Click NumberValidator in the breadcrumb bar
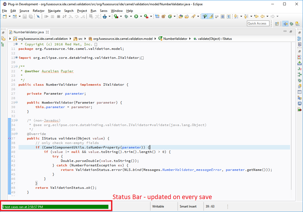303x212 pixels. (175, 39)
